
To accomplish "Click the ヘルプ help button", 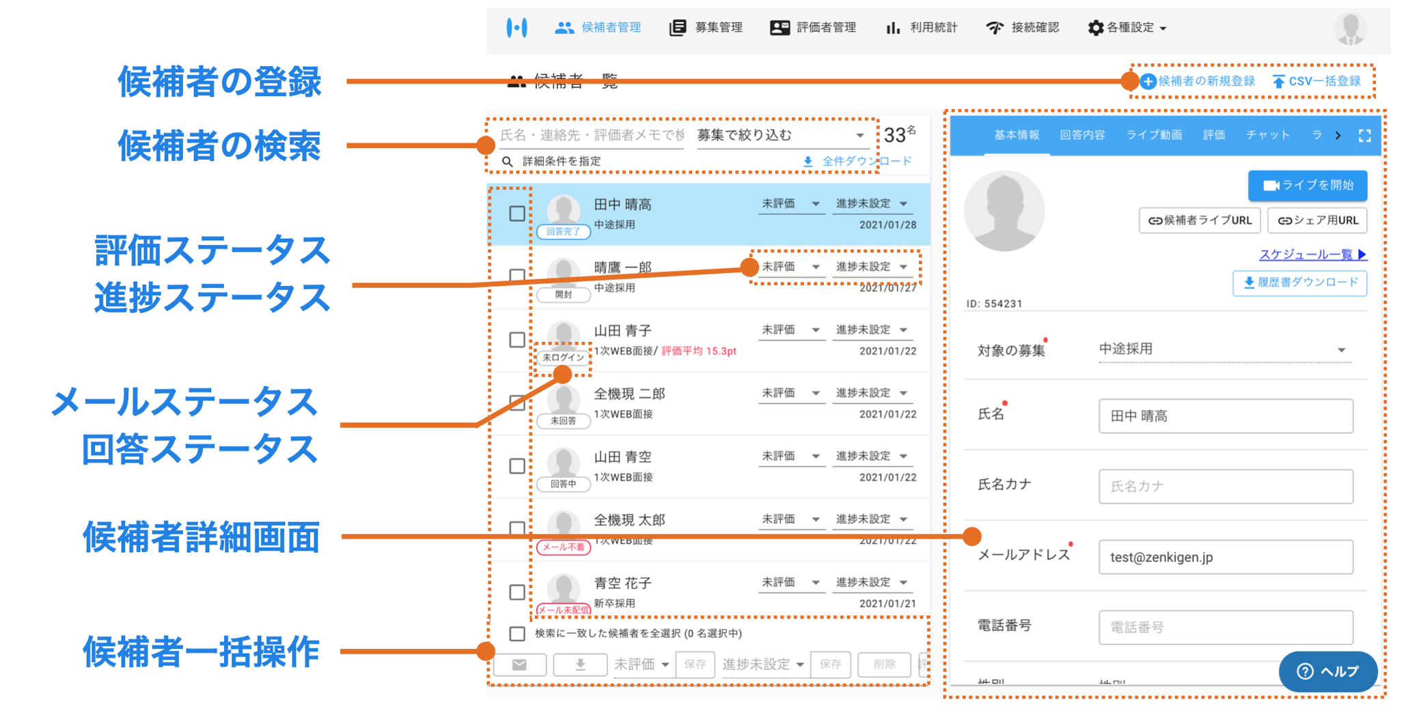I will click(1327, 672).
